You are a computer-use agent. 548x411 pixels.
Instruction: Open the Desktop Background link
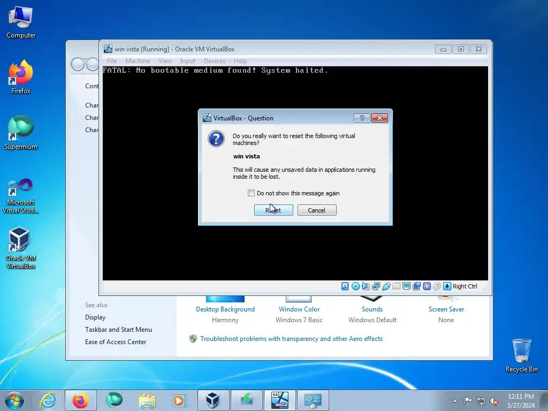pos(225,309)
